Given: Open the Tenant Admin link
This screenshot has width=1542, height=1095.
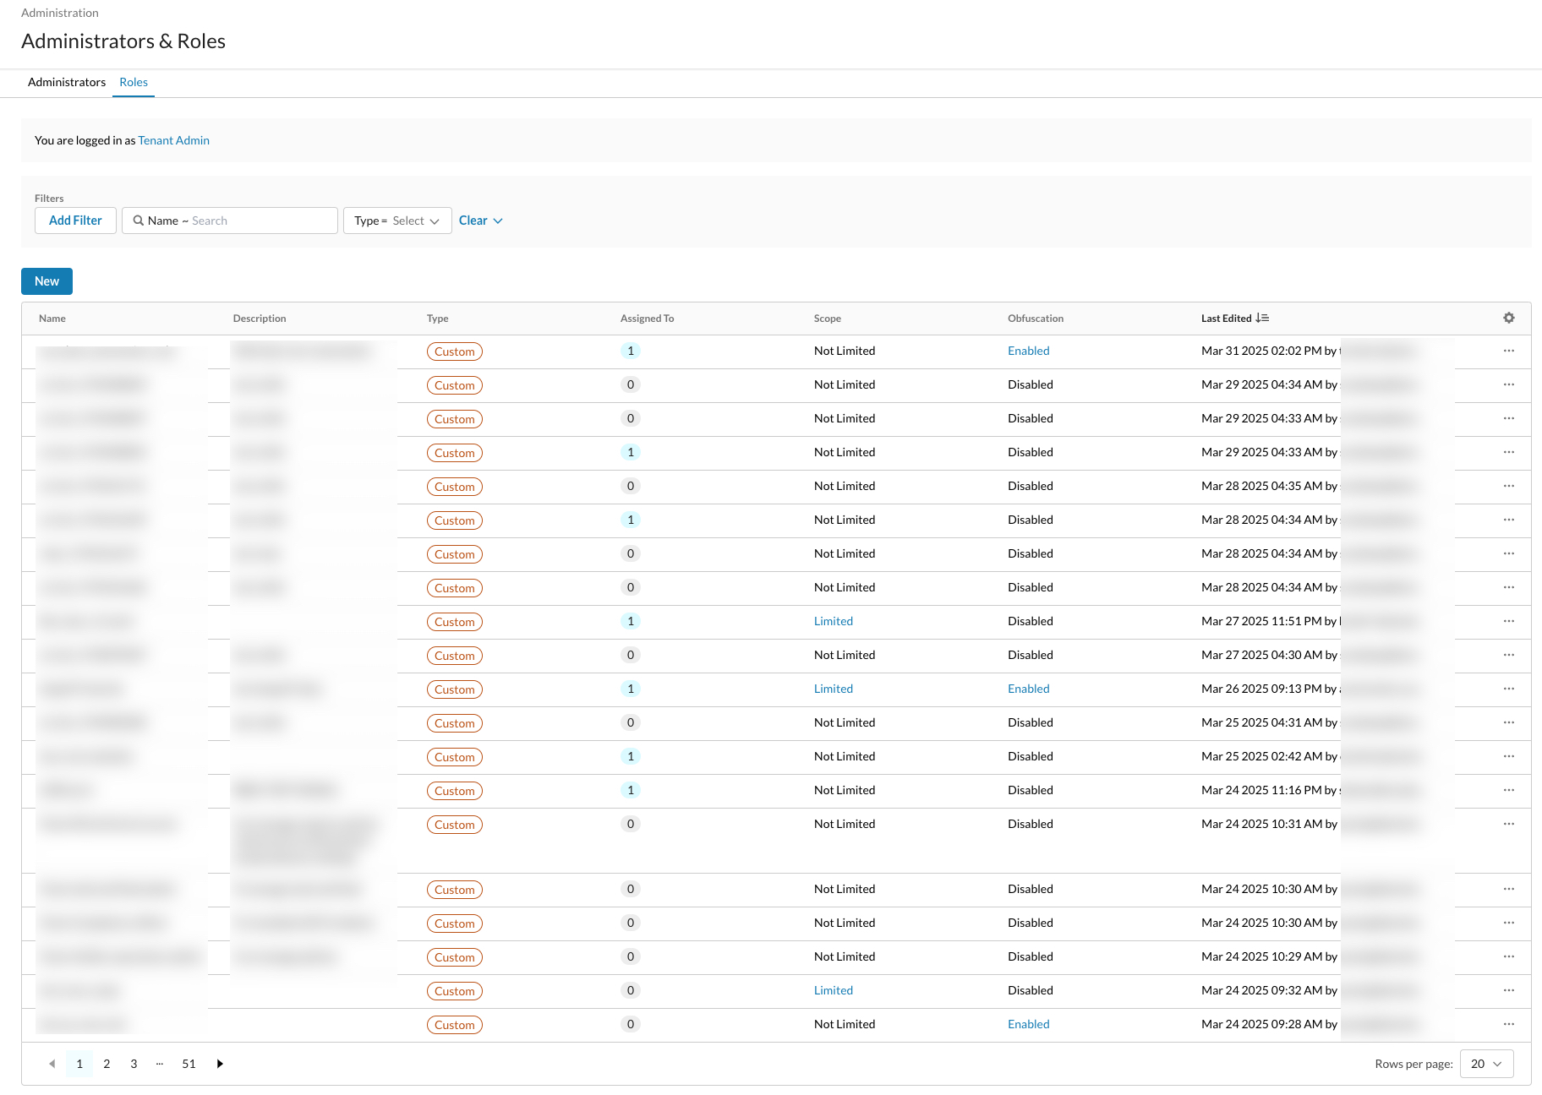Looking at the screenshot, I should tap(173, 139).
